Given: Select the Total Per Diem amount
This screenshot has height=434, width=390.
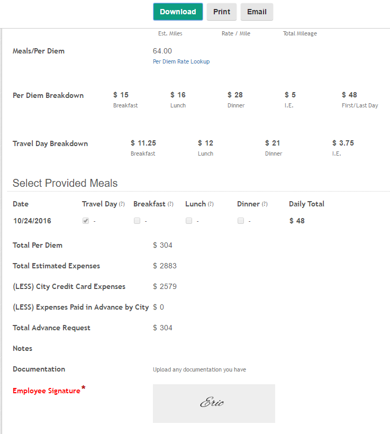Looking at the screenshot, I should click(x=166, y=246).
